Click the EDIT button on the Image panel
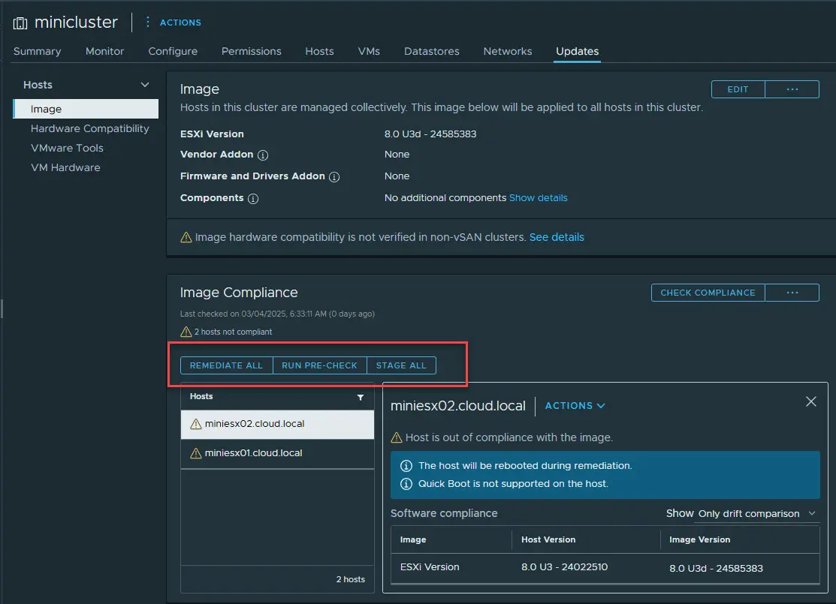 (x=737, y=89)
